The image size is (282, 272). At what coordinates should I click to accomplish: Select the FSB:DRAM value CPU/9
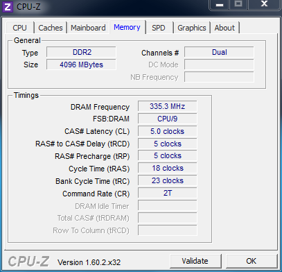coord(168,119)
